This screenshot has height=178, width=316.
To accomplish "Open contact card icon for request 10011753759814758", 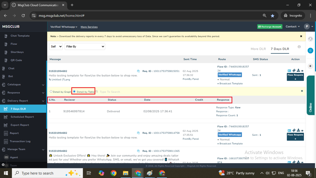I will click(289, 131).
